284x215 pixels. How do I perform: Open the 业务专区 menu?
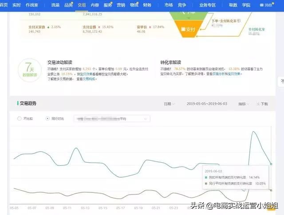point(207,5)
